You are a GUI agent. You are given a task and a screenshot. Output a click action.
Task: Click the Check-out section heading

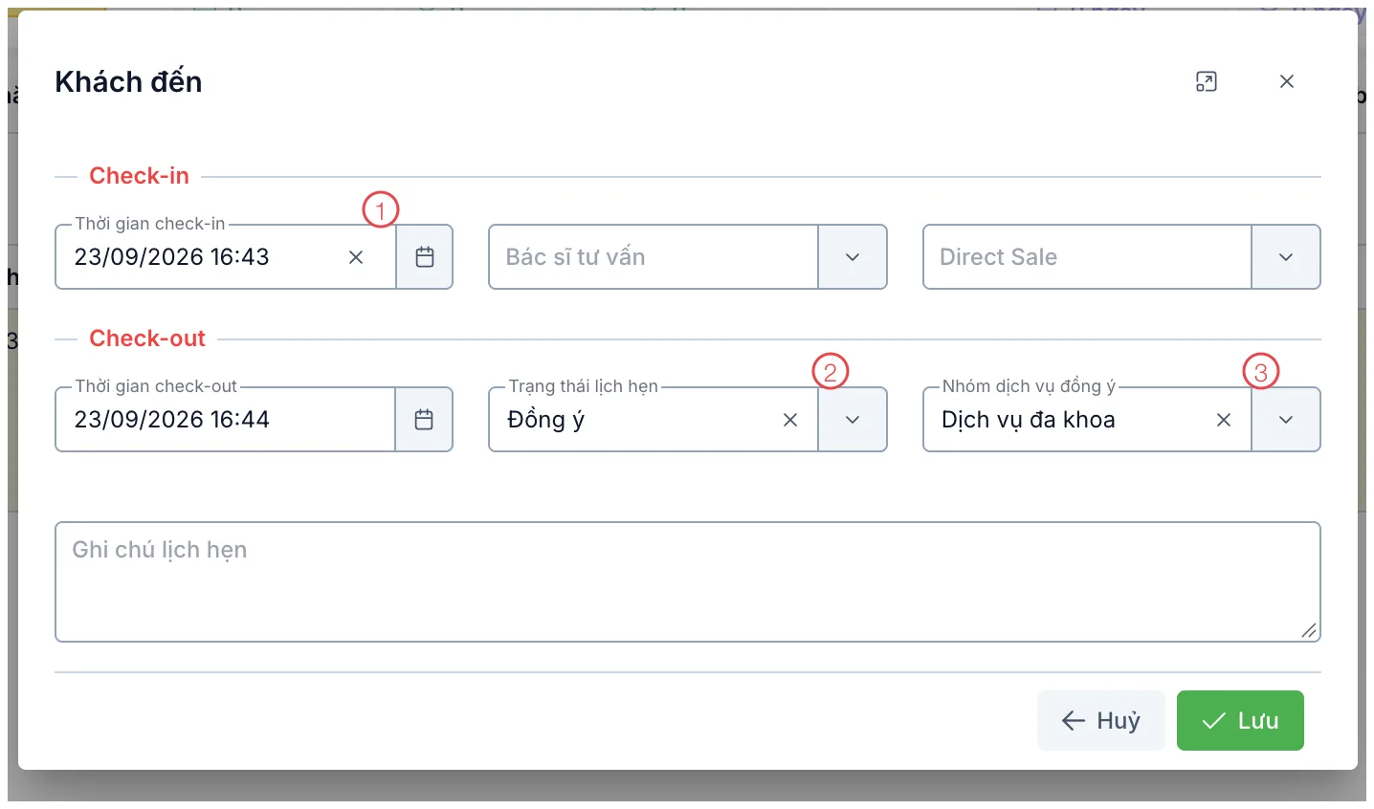click(147, 339)
